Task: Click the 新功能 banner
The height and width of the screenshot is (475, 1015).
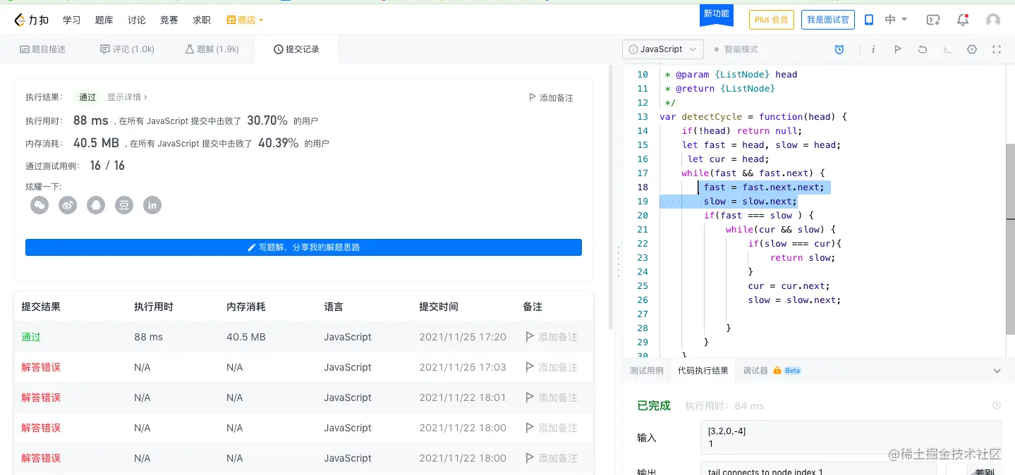Action: pyautogui.click(x=717, y=14)
